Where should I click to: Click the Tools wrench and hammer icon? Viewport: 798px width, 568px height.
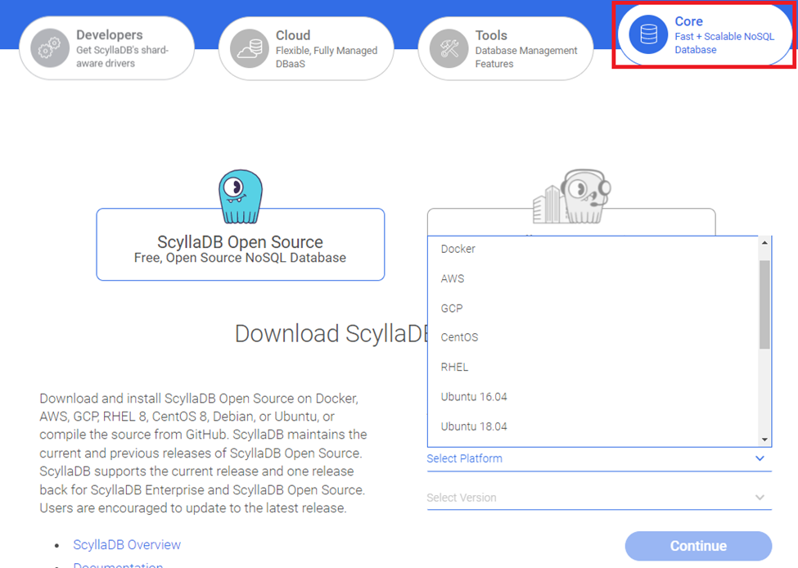tap(449, 49)
